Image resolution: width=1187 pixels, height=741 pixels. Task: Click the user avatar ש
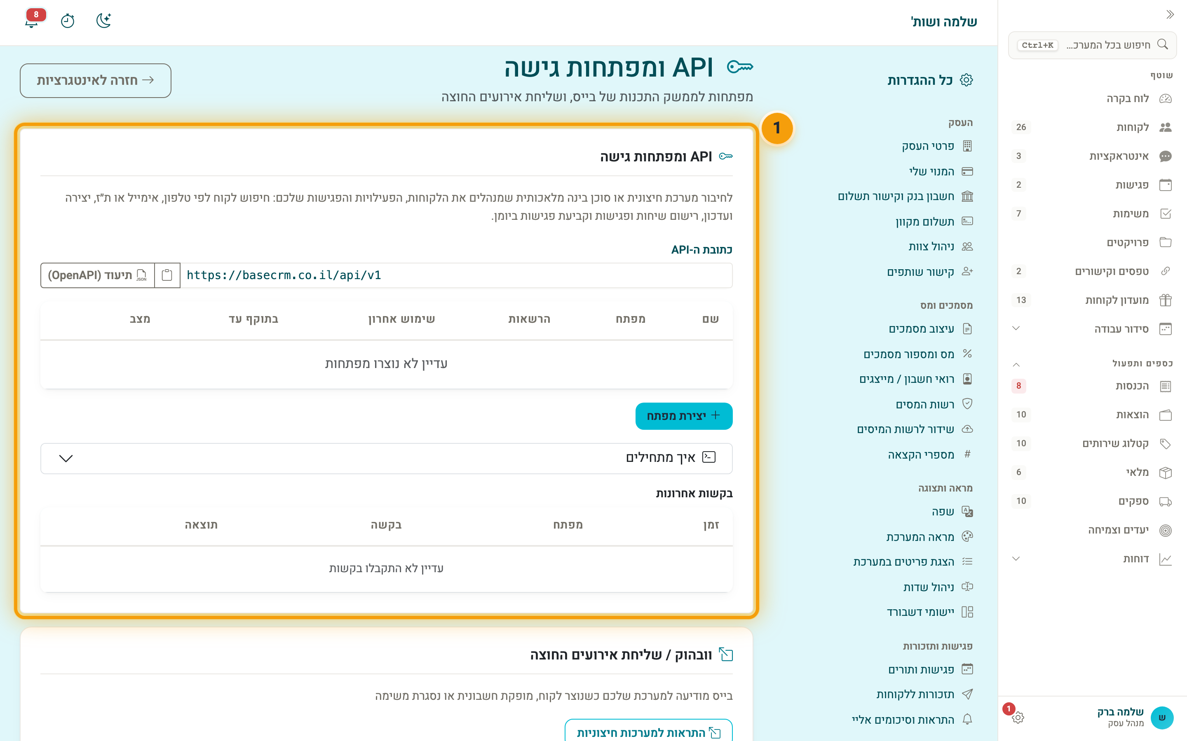tap(1161, 718)
